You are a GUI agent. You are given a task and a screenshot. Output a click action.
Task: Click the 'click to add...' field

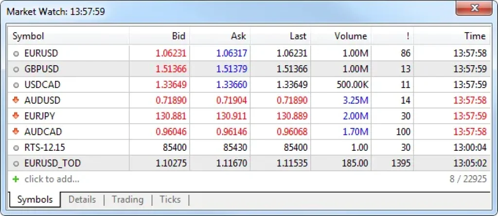pos(52,180)
